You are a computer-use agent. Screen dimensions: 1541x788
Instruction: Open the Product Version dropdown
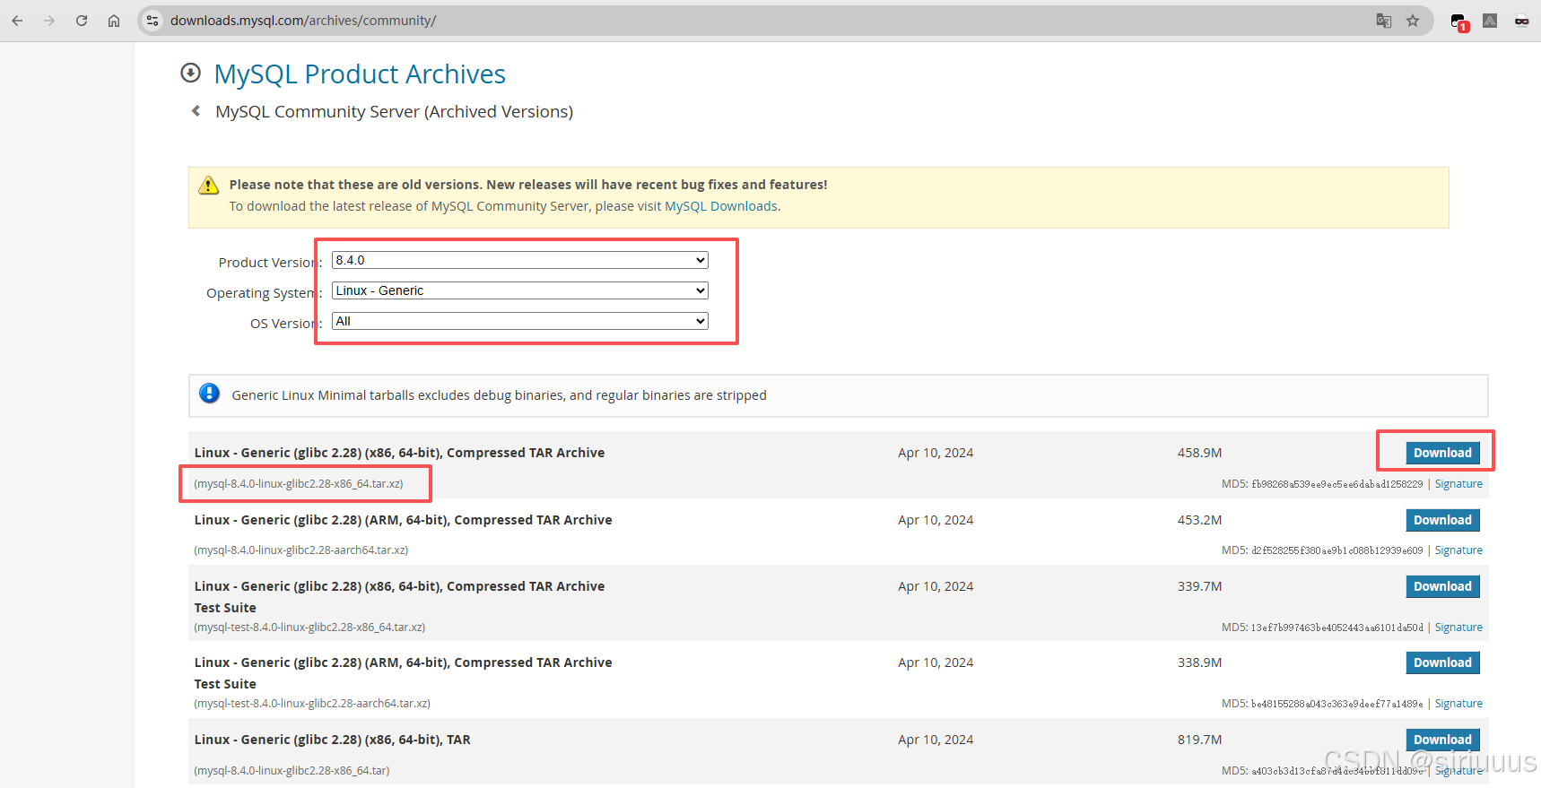(x=520, y=260)
